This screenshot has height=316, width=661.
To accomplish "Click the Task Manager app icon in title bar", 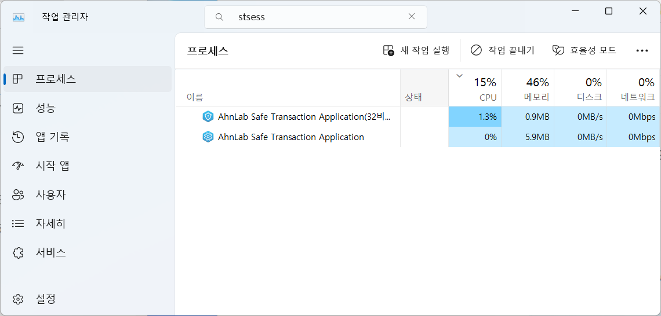I will click(x=19, y=17).
